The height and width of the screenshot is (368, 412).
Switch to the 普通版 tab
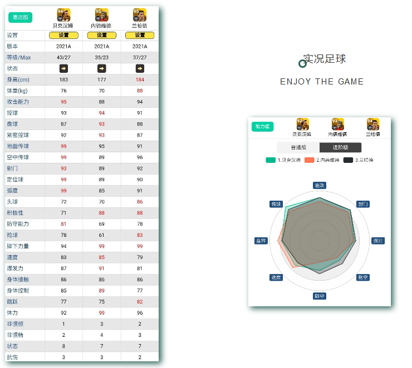298,147
